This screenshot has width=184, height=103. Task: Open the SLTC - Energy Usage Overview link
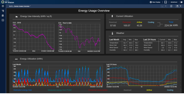(x=19, y=6)
